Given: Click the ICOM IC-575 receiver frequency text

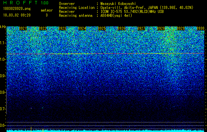Looking at the screenshot, I should 132,12.
